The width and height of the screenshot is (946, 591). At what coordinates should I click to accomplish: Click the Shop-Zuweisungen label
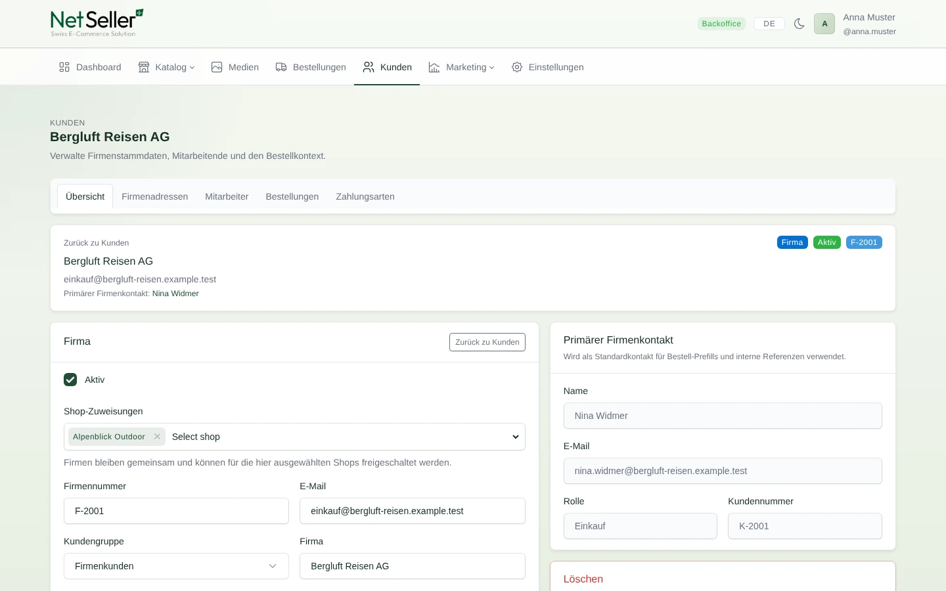click(x=103, y=411)
